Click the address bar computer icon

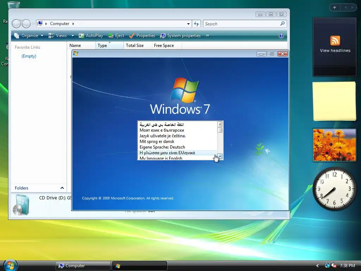(40, 24)
